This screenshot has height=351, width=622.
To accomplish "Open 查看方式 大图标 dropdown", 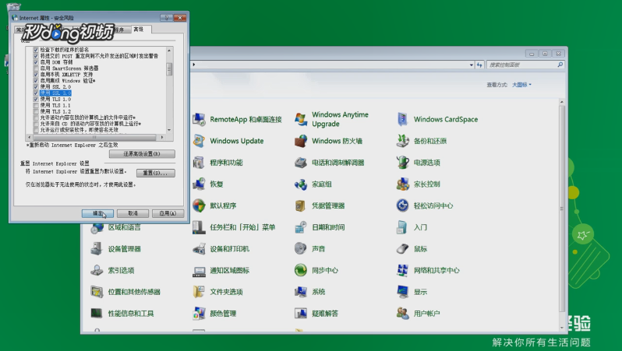I will pyautogui.click(x=521, y=85).
